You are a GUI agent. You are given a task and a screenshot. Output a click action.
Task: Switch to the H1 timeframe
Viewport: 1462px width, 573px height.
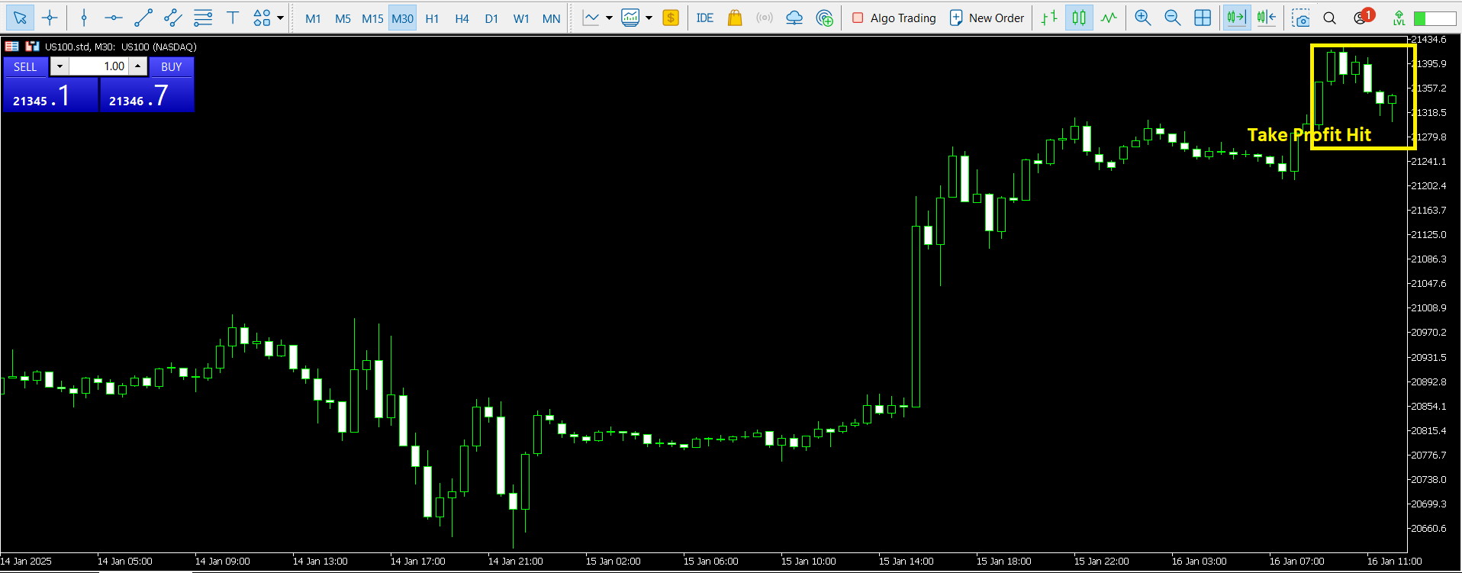click(432, 18)
